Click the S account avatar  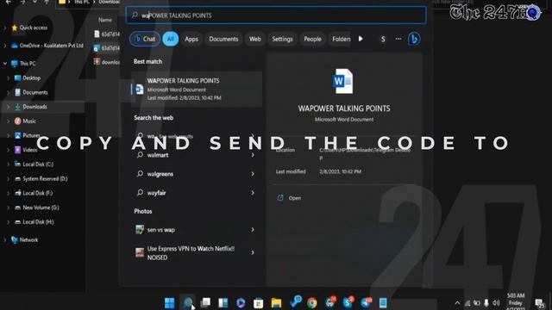pyautogui.click(x=383, y=39)
